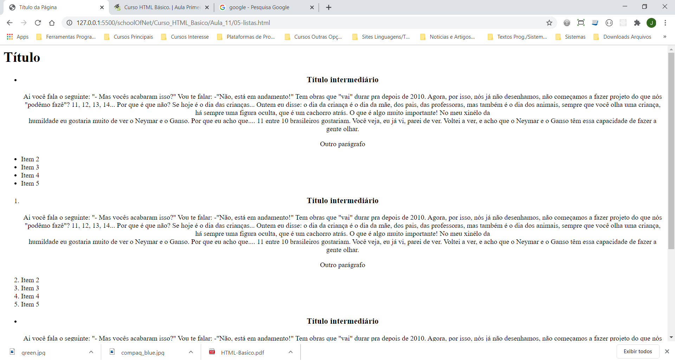
Task: Click numbered list entry 2. Item 2
Action: [x=27, y=280]
